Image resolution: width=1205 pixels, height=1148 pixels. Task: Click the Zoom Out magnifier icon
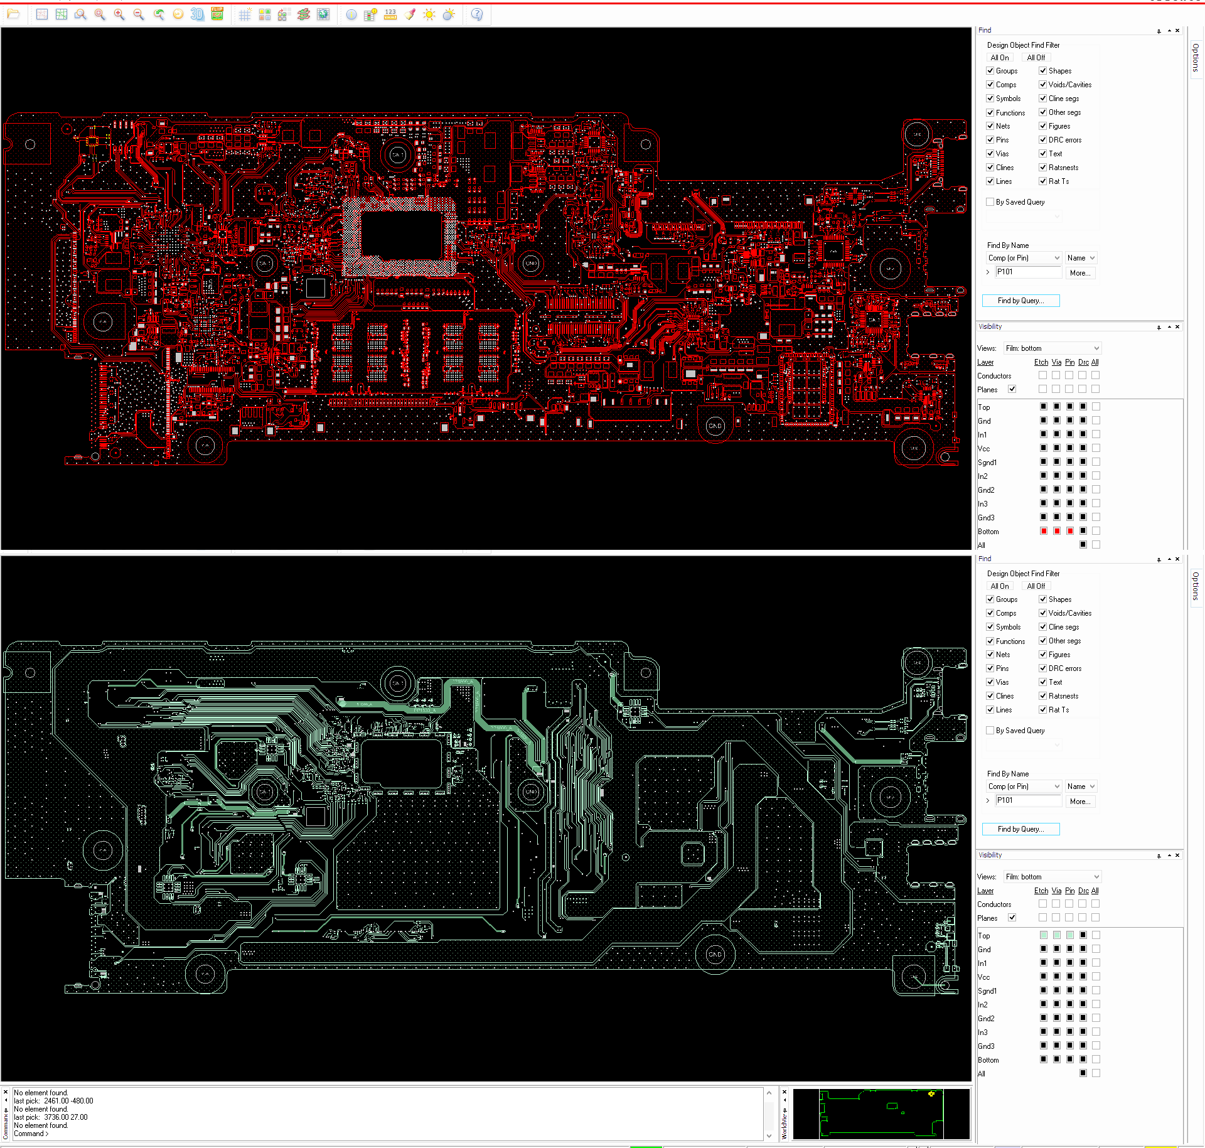139,14
